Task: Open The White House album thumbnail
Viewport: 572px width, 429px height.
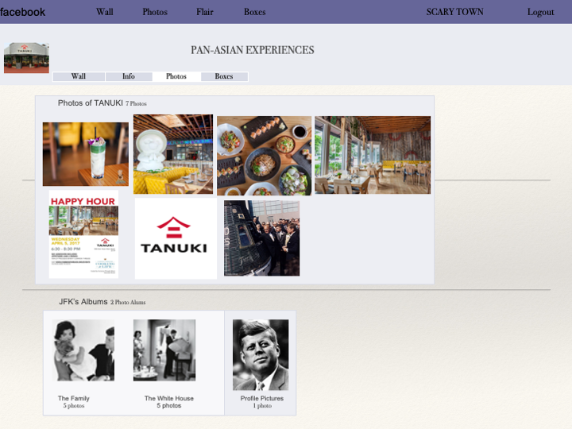Action: [x=164, y=350]
